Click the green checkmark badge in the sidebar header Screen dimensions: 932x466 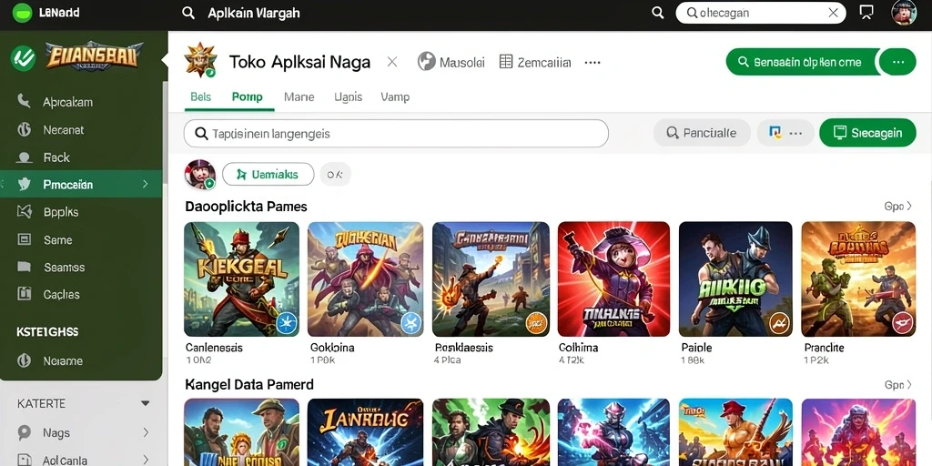point(23,58)
